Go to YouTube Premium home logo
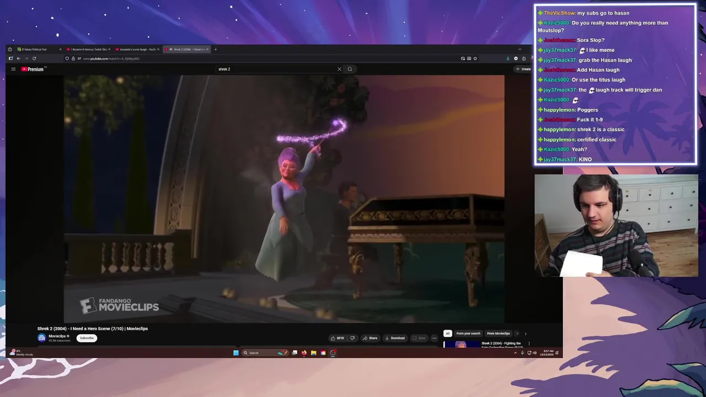706x397 pixels. (33, 69)
